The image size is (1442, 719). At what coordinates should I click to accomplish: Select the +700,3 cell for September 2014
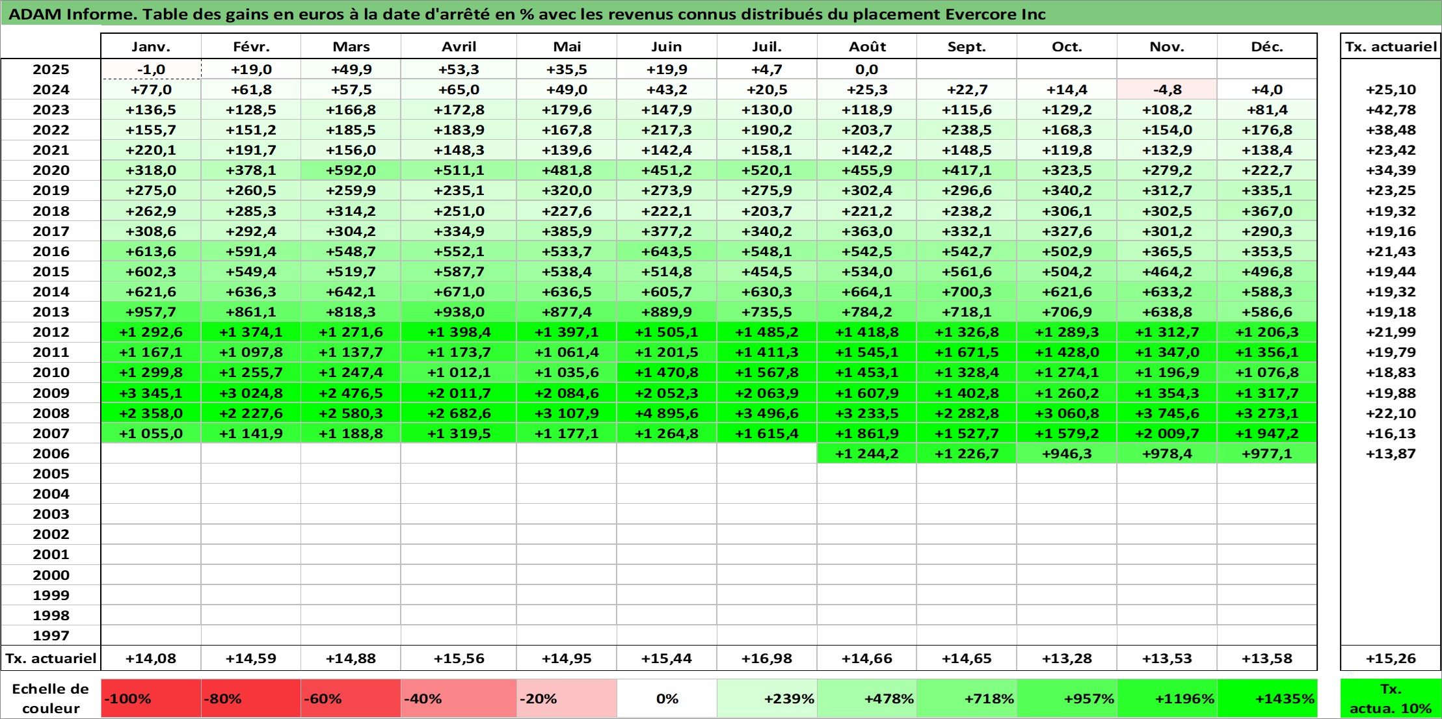tap(967, 292)
